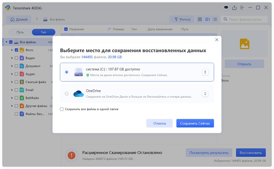
Task: Switch to the Тип tab
Action: (x=43, y=32)
